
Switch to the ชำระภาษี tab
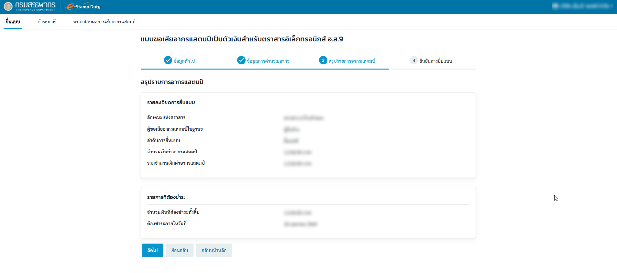pyautogui.click(x=47, y=22)
